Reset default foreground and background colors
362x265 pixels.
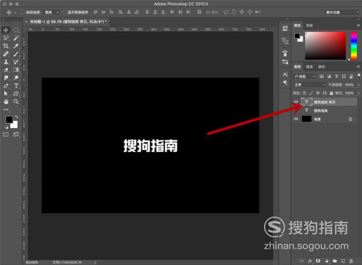point(7,127)
